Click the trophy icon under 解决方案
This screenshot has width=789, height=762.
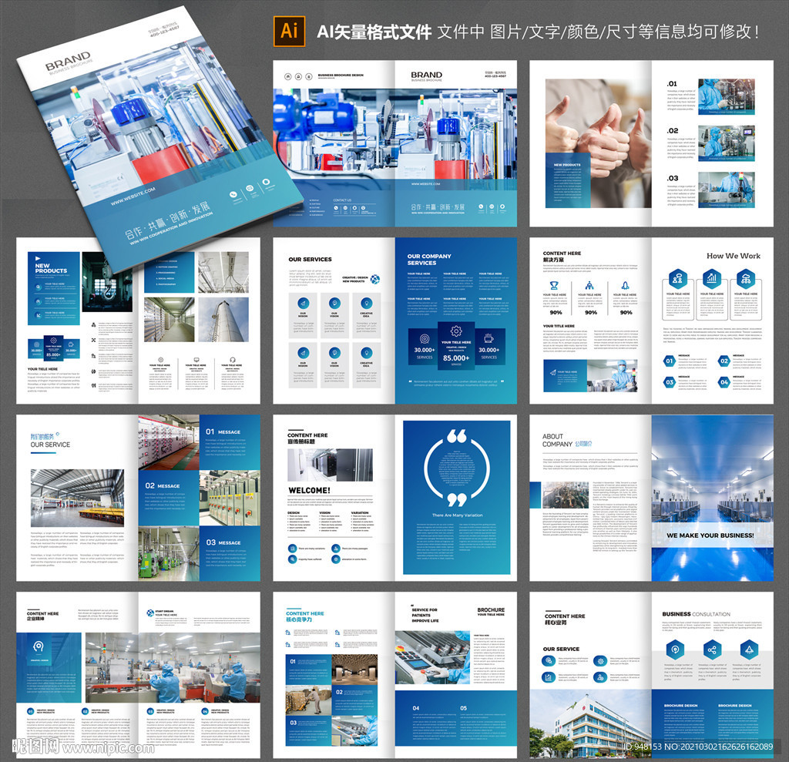pos(554,285)
